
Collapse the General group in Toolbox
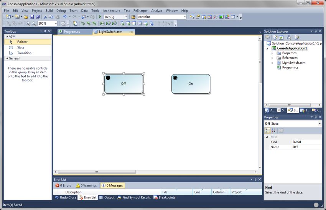[x=7, y=58]
